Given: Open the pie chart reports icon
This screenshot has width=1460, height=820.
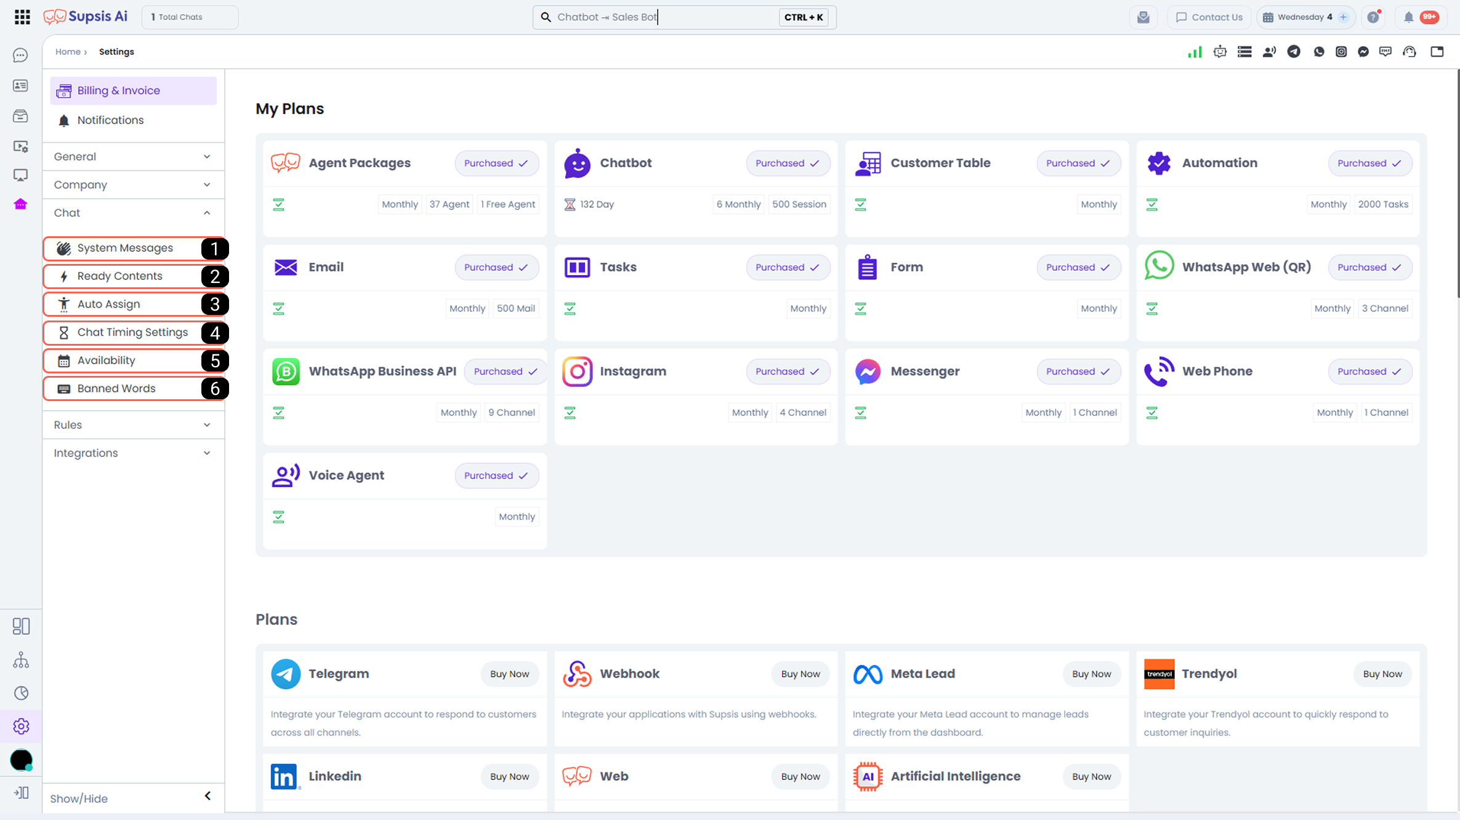Looking at the screenshot, I should (x=21, y=693).
